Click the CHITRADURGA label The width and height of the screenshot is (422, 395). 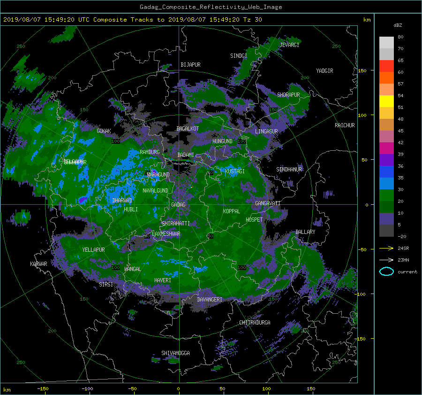point(255,323)
